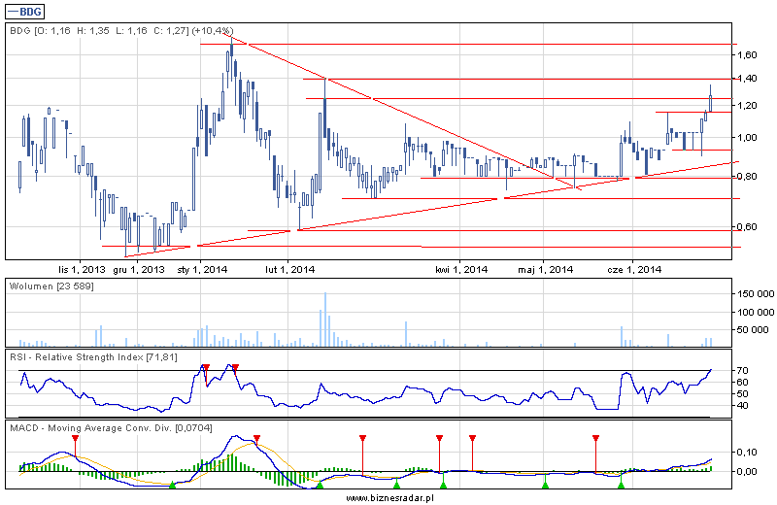Click second red overbought marker on RSI

pos(235,367)
